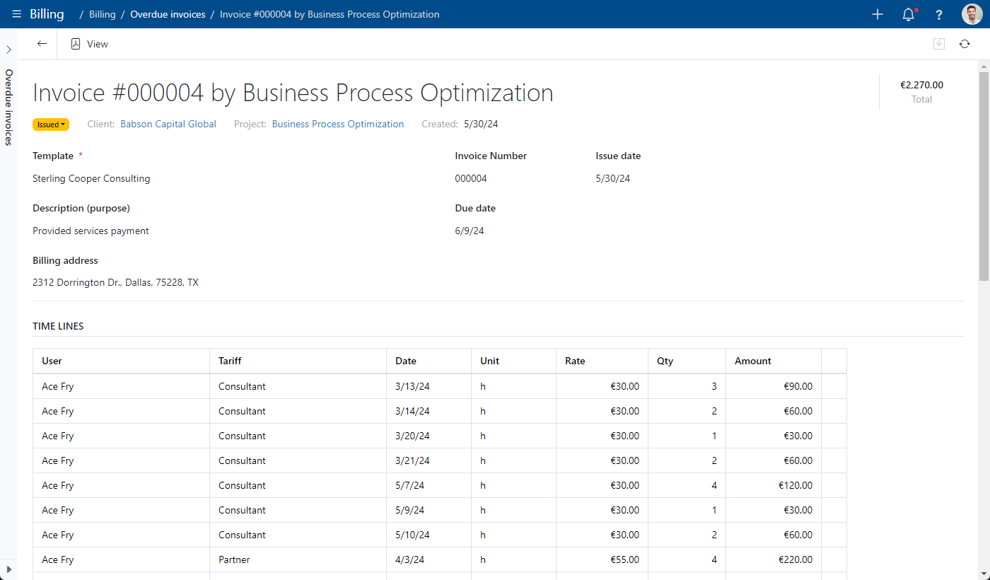Go to Overdue invoices in the breadcrumb

tap(168, 14)
